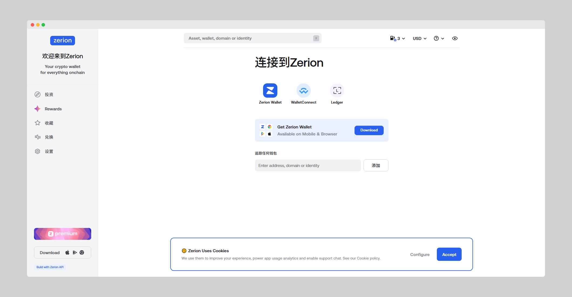Click Configure in the cookie banner
This screenshot has height=297, width=572.
pyautogui.click(x=420, y=254)
